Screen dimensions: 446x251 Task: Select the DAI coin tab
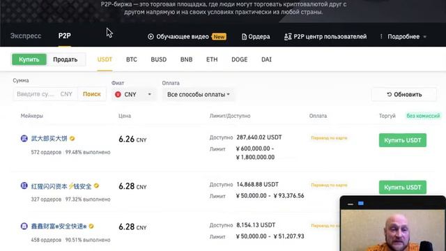(266, 59)
